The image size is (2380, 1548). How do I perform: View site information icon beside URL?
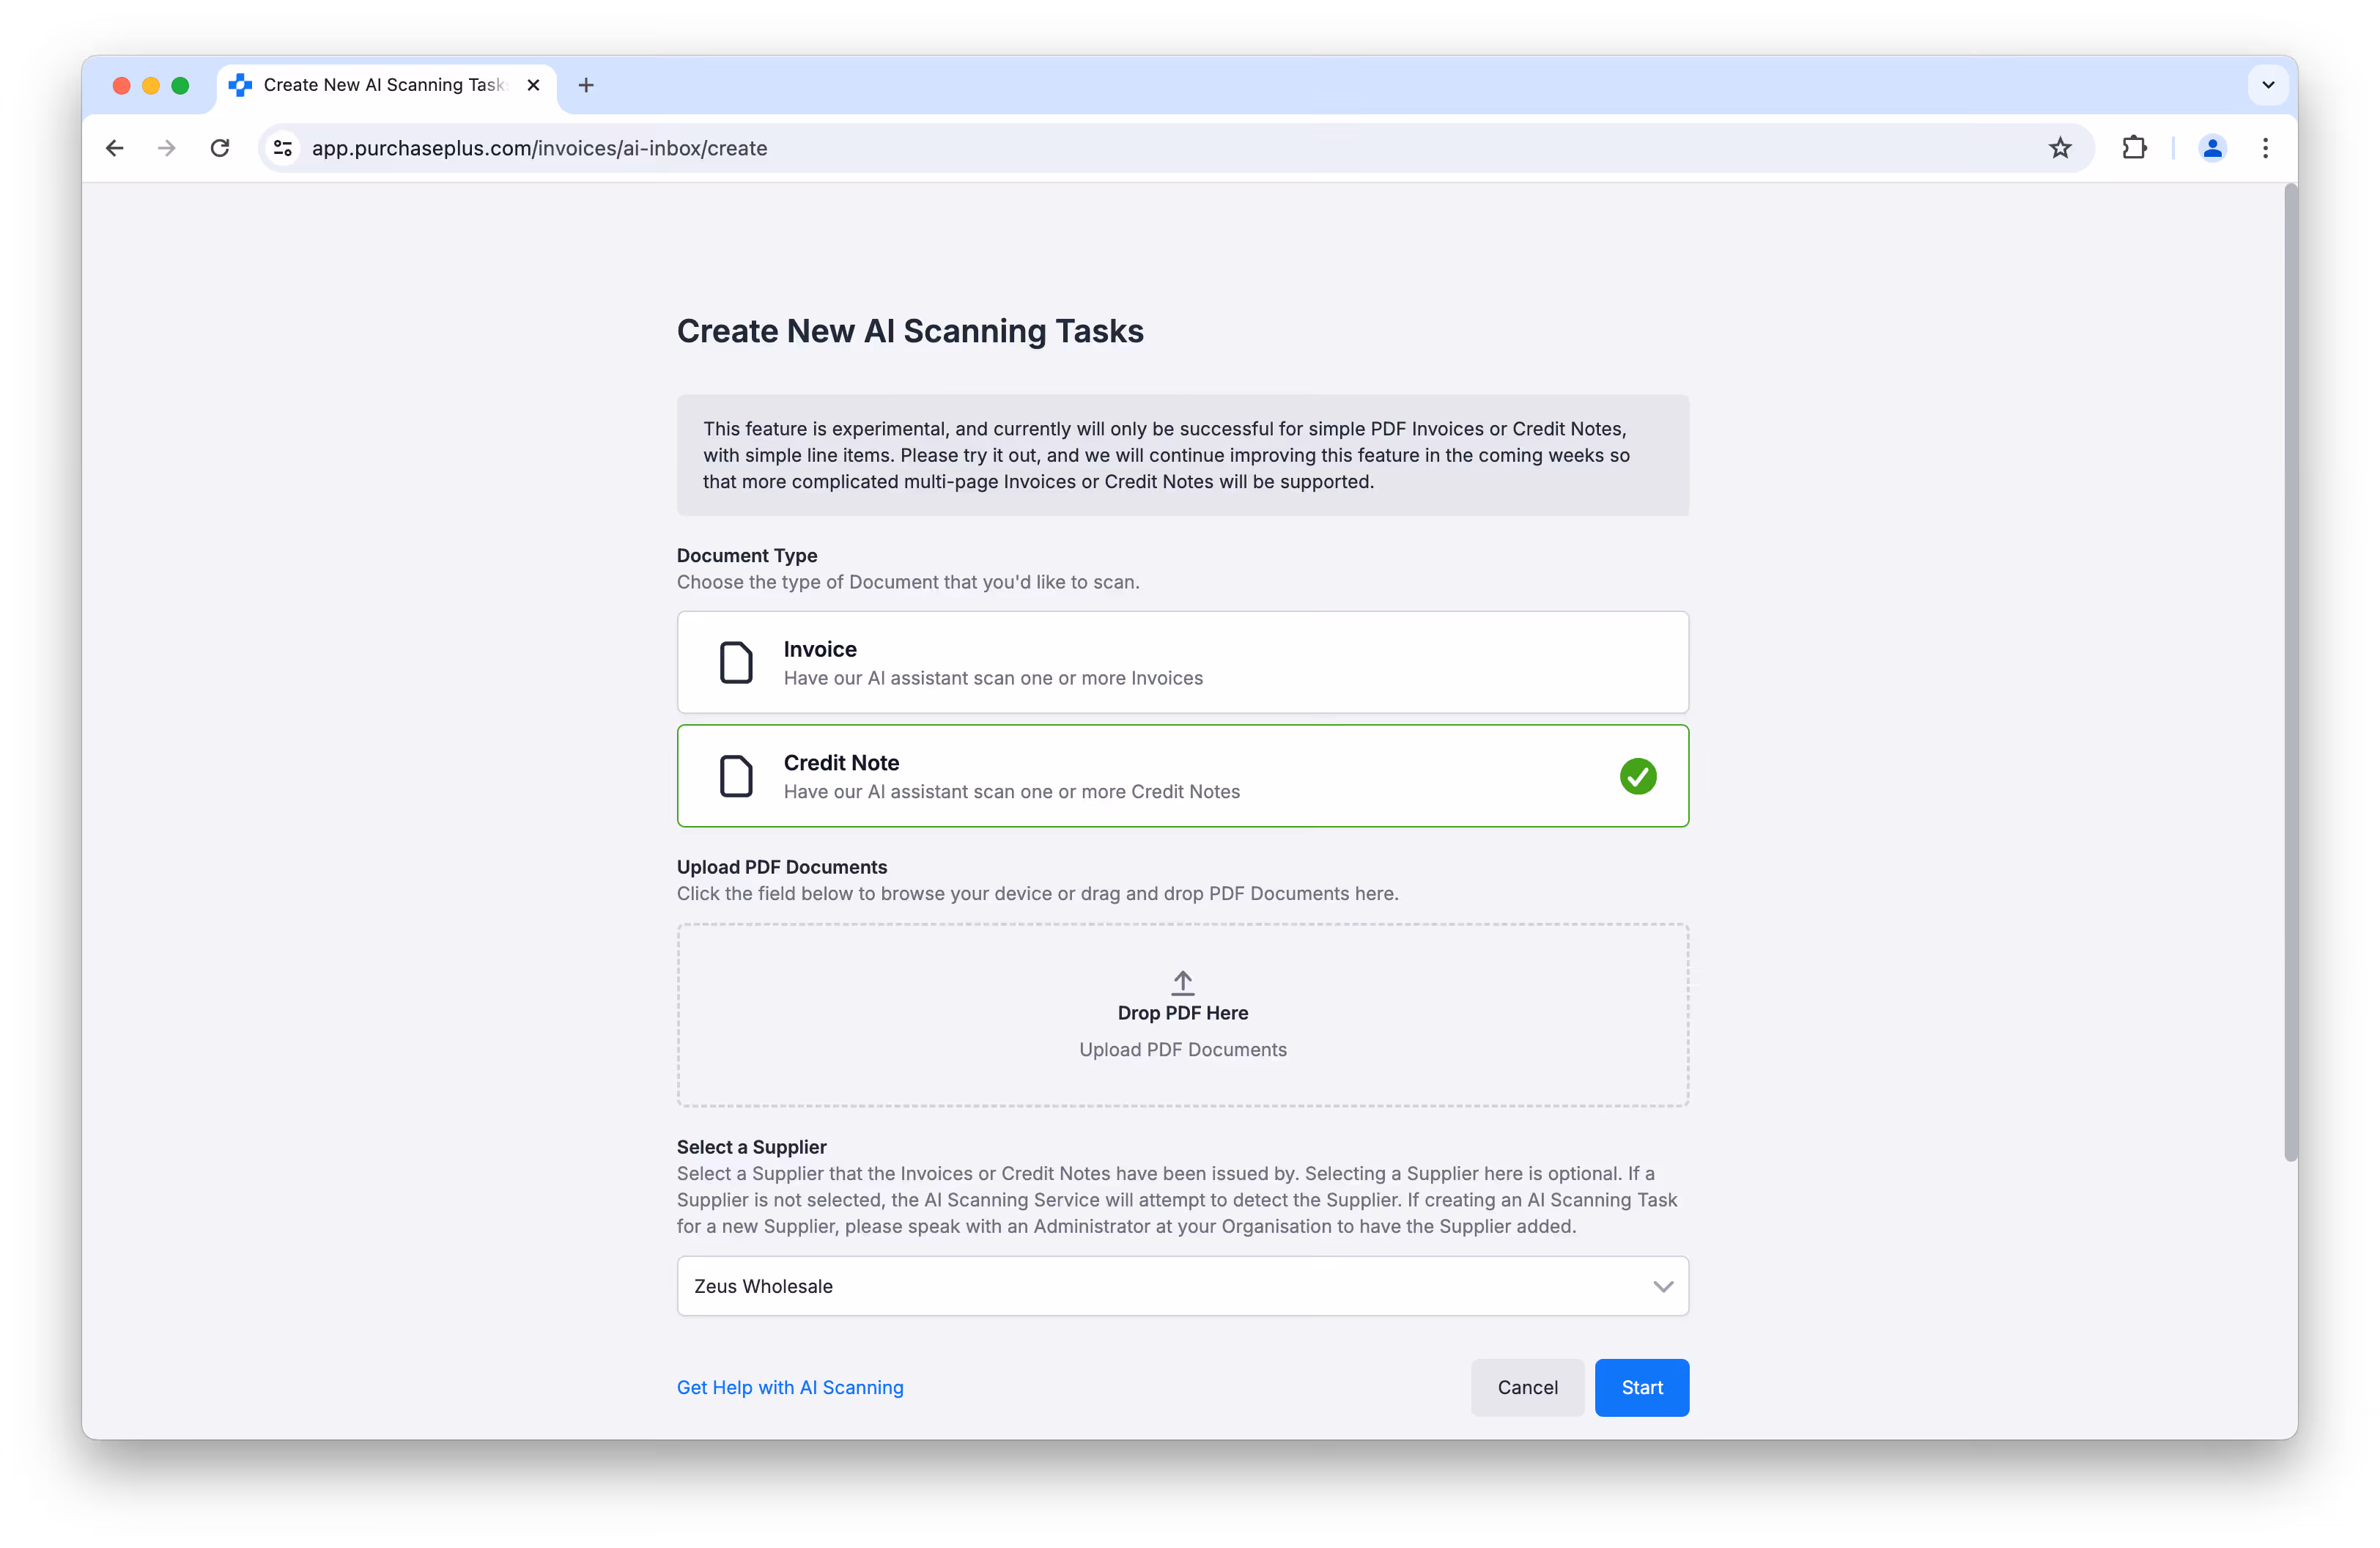tap(283, 148)
